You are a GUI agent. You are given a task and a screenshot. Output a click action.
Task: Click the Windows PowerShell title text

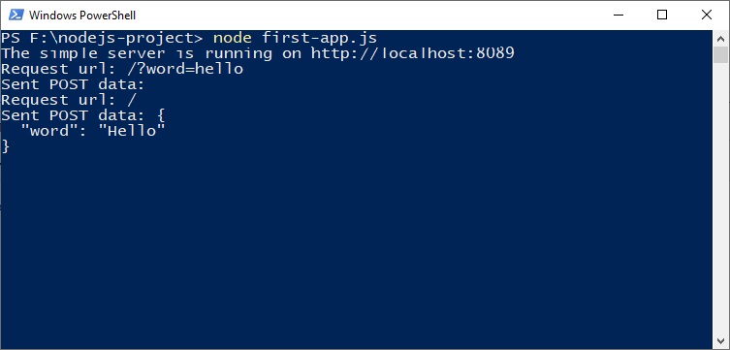82,16
